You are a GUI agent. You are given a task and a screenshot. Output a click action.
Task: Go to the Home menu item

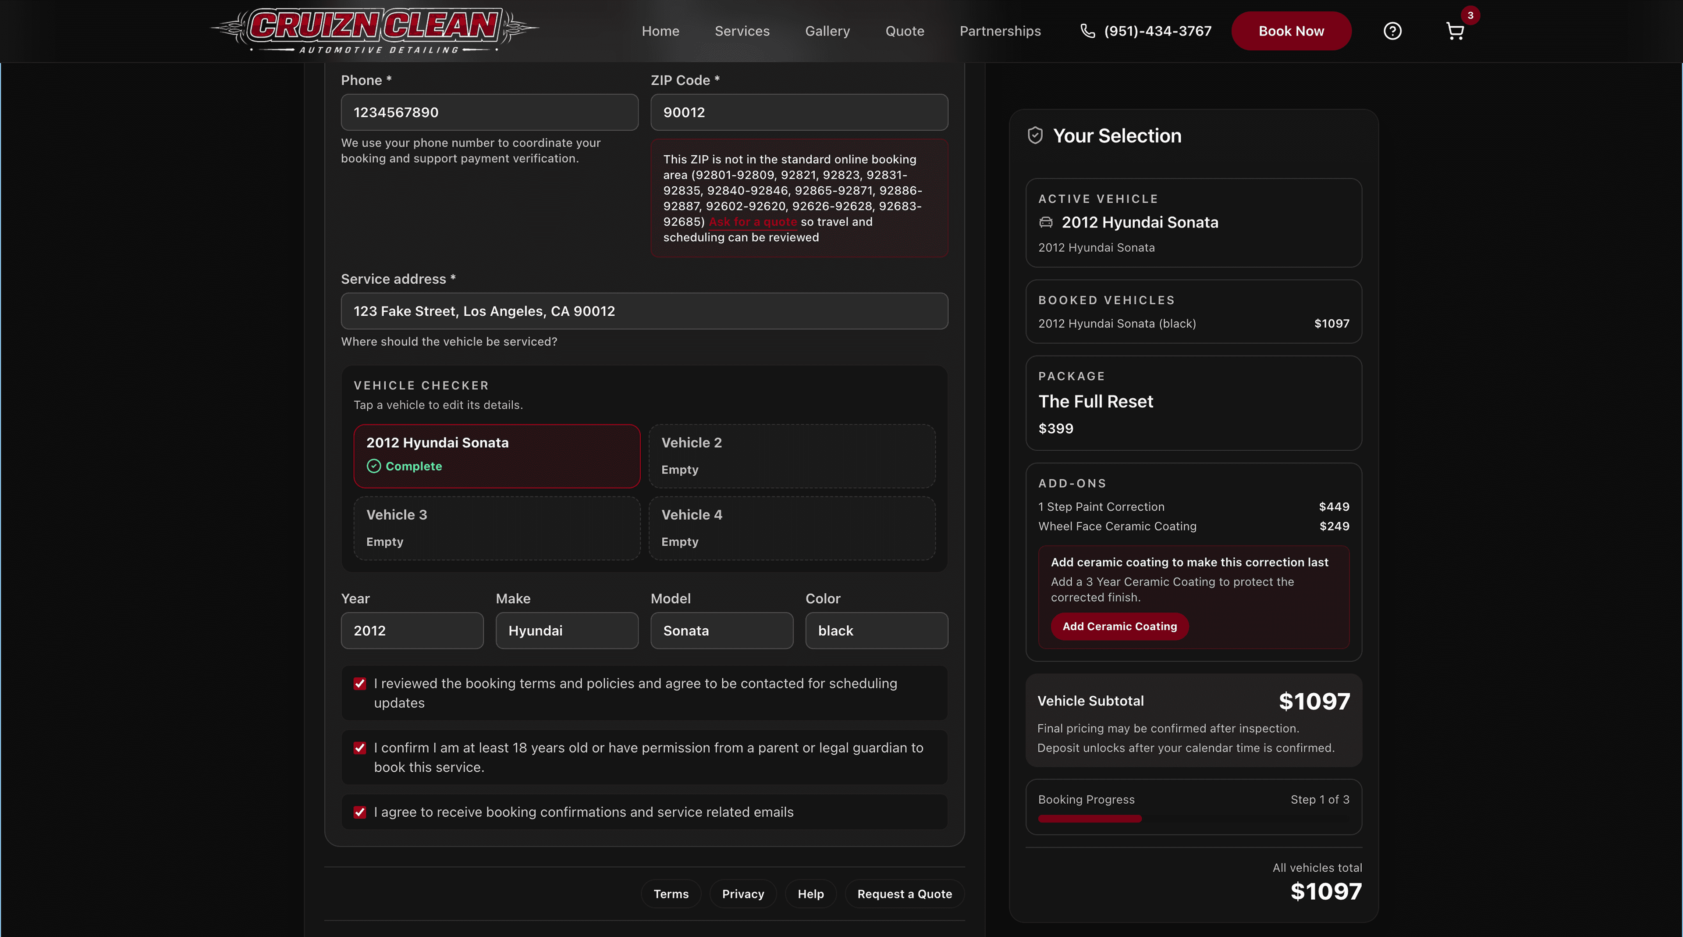[660, 32]
